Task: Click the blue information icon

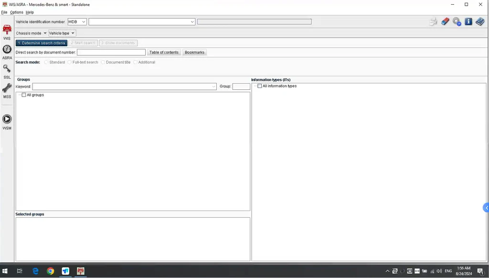Action: (x=468, y=21)
